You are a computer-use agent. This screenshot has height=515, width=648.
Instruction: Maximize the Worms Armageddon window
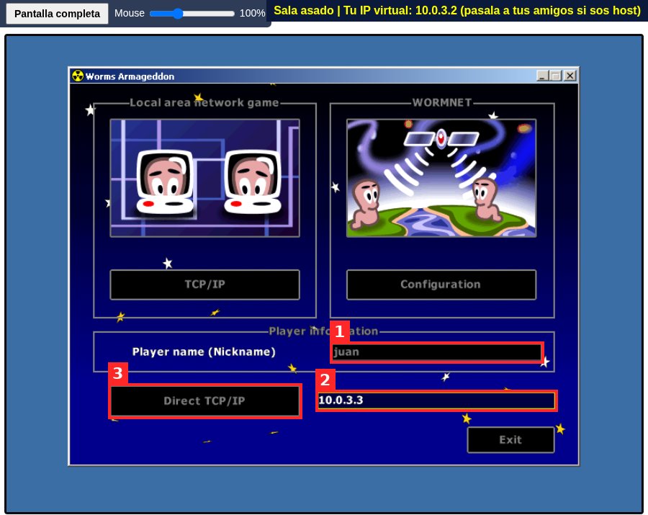pyautogui.click(x=556, y=76)
